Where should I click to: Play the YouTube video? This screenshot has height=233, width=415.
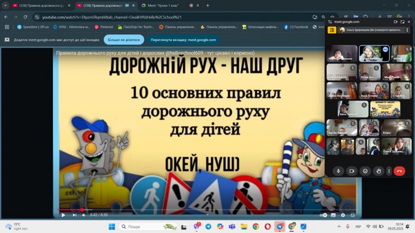pos(63,215)
